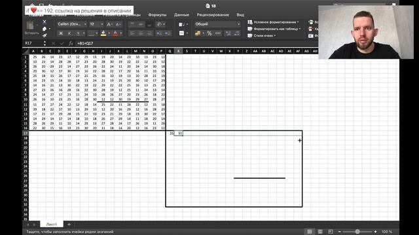Click the wrap text icon
The width and height of the screenshot is (419, 235).
pos(181,24)
